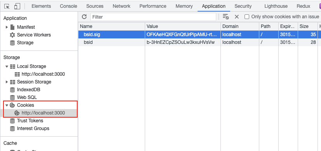This screenshot has width=321, height=151.
Task: Enable Only show cookies with an issue
Action: click(247, 17)
